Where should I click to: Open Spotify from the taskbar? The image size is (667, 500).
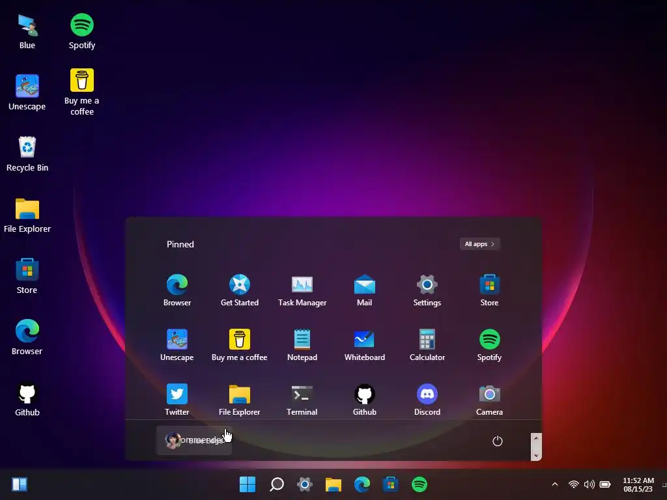pyautogui.click(x=419, y=484)
